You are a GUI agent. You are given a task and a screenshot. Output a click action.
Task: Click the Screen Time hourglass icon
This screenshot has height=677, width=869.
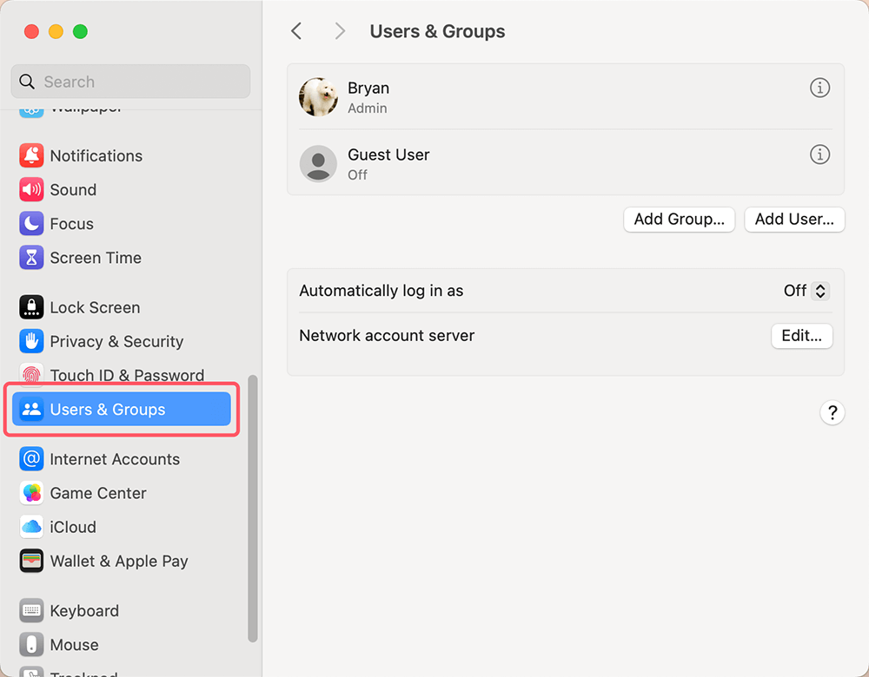point(31,258)
